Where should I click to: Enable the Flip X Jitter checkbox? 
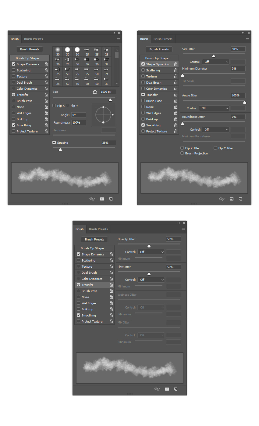click(182, 148)
